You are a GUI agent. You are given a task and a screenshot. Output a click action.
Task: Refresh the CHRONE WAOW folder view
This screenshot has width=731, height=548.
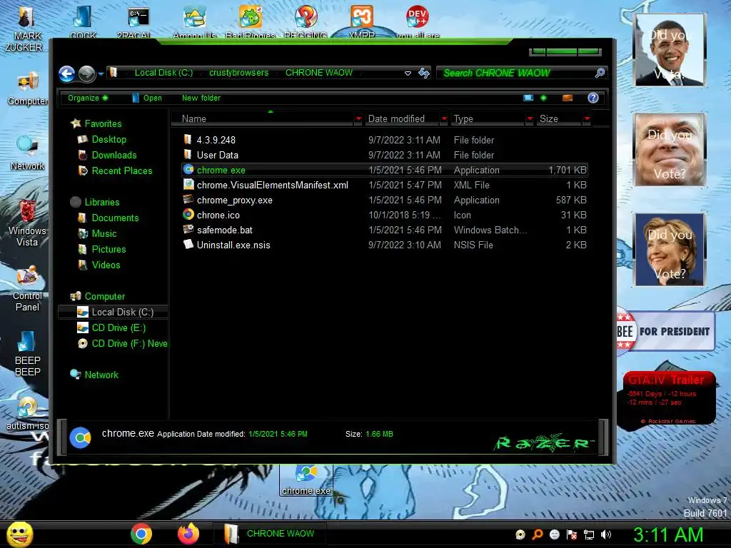coord(424,73)
